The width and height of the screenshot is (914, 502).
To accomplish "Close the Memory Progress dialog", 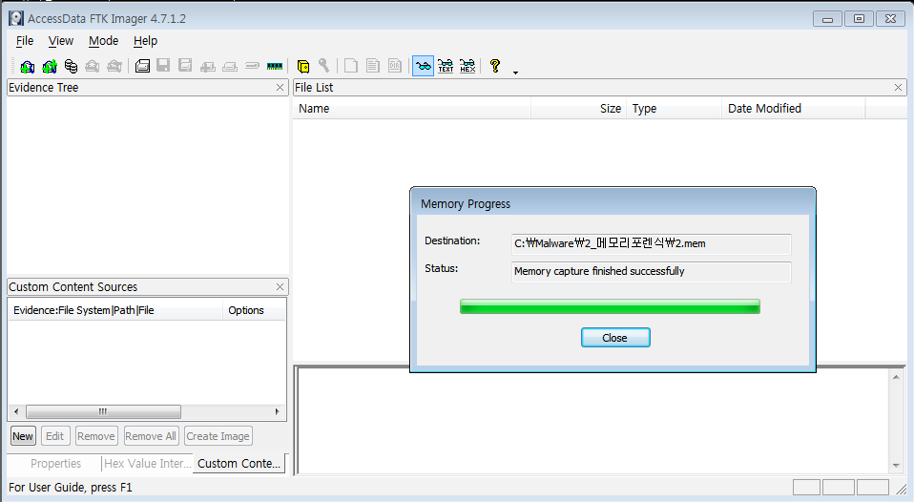I will click(615, 338).
